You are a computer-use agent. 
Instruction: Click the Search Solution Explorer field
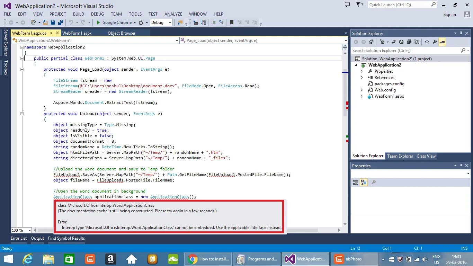point(410,51)
